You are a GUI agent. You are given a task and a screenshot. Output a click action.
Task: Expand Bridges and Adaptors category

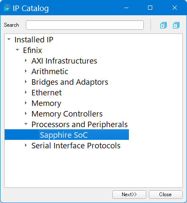(x=26, y=82)
